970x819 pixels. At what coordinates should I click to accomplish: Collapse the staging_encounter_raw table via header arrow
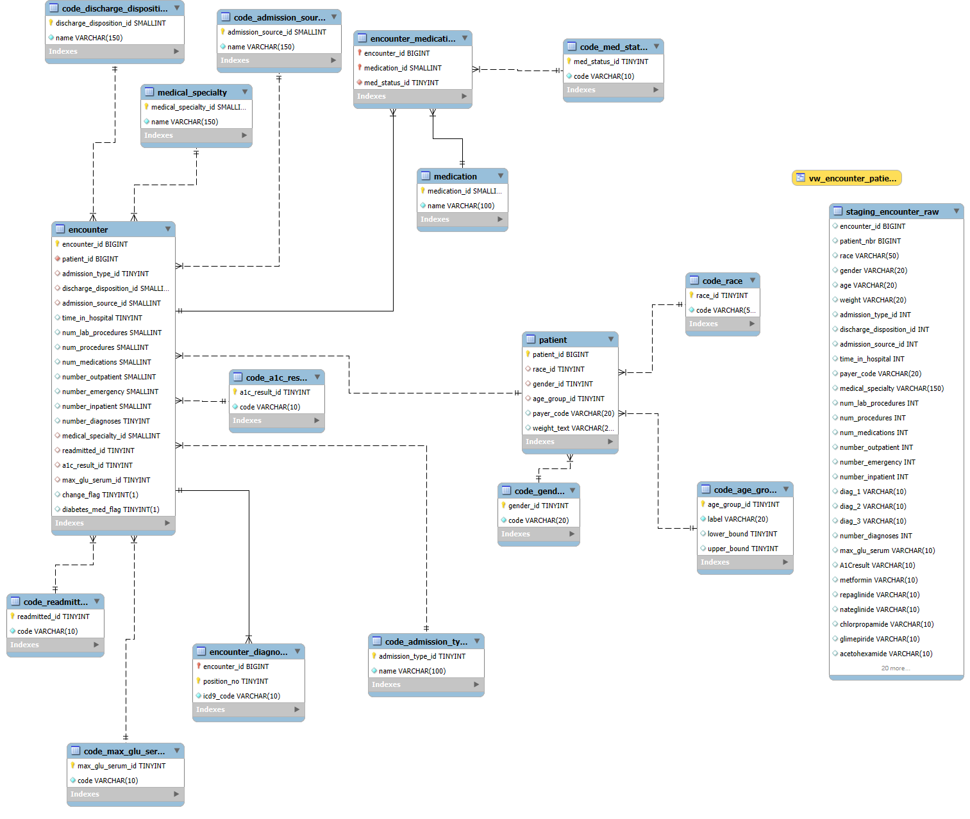[x=957, y=211]
